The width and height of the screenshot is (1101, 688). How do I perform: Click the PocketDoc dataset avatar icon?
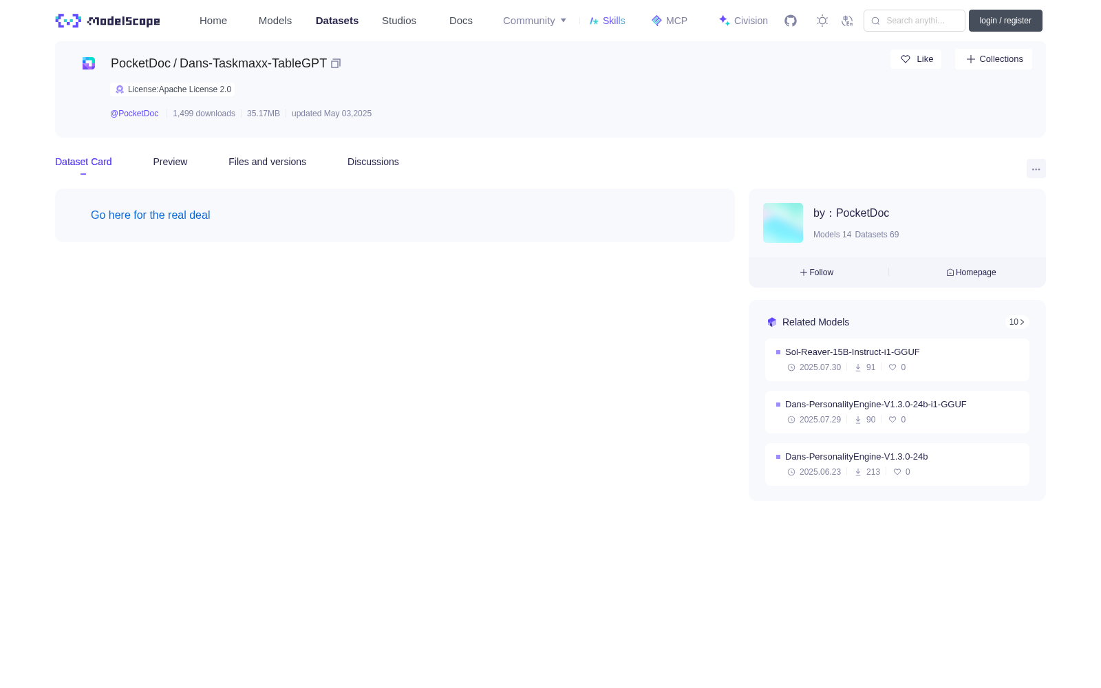coord(89,63)
